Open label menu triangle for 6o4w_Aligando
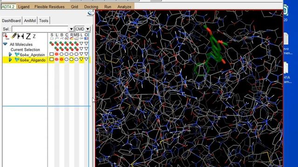This screenshot has width=298, height=167. point(81,59)
